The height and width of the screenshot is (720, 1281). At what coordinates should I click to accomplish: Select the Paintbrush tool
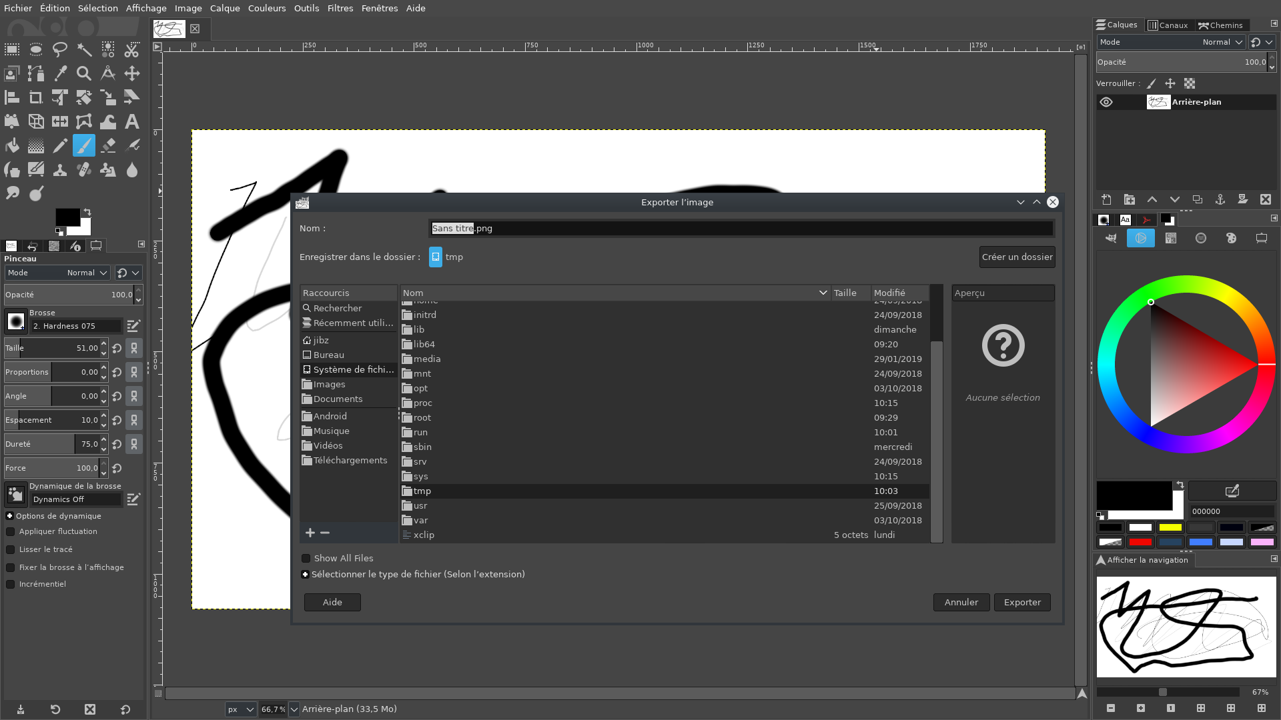point(84,145)
